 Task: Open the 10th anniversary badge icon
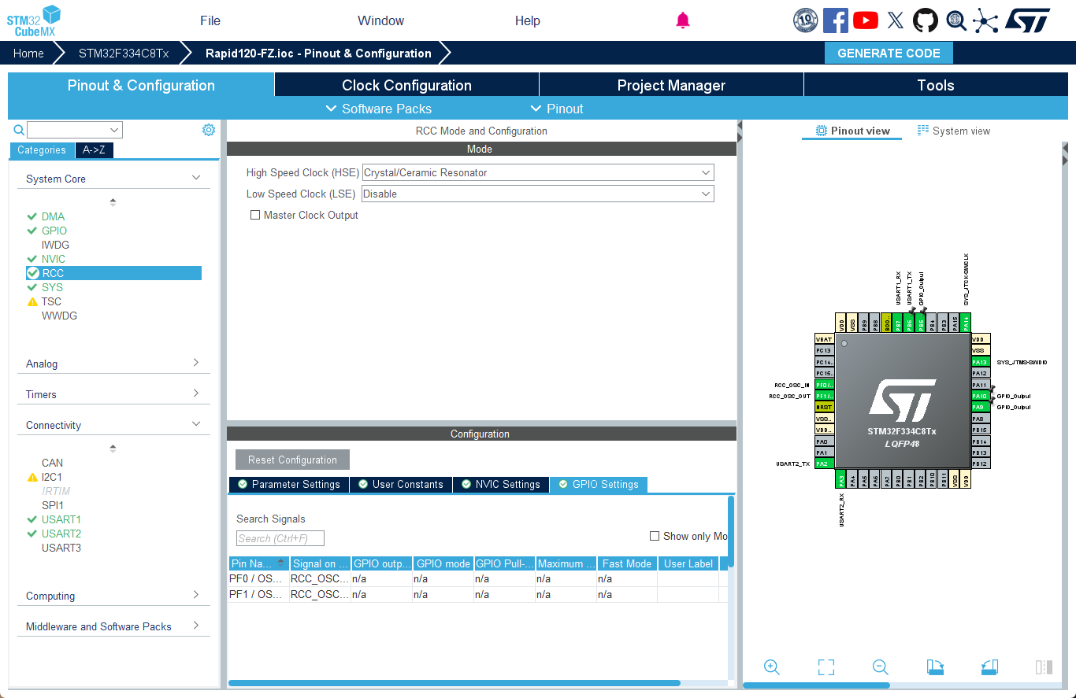805,20
